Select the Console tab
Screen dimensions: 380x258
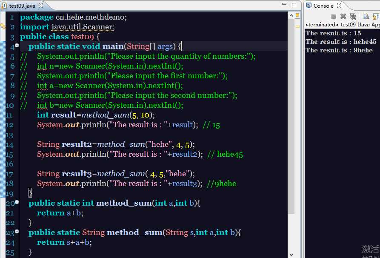(323, 6)
